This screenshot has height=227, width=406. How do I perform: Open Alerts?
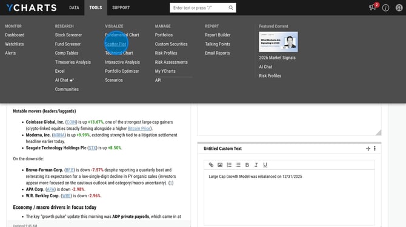coord(10,53)
